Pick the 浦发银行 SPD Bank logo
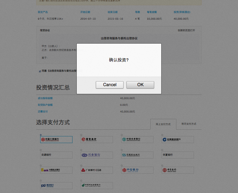The height and width of the screenshot is (193, 238). tap(56, 185)
